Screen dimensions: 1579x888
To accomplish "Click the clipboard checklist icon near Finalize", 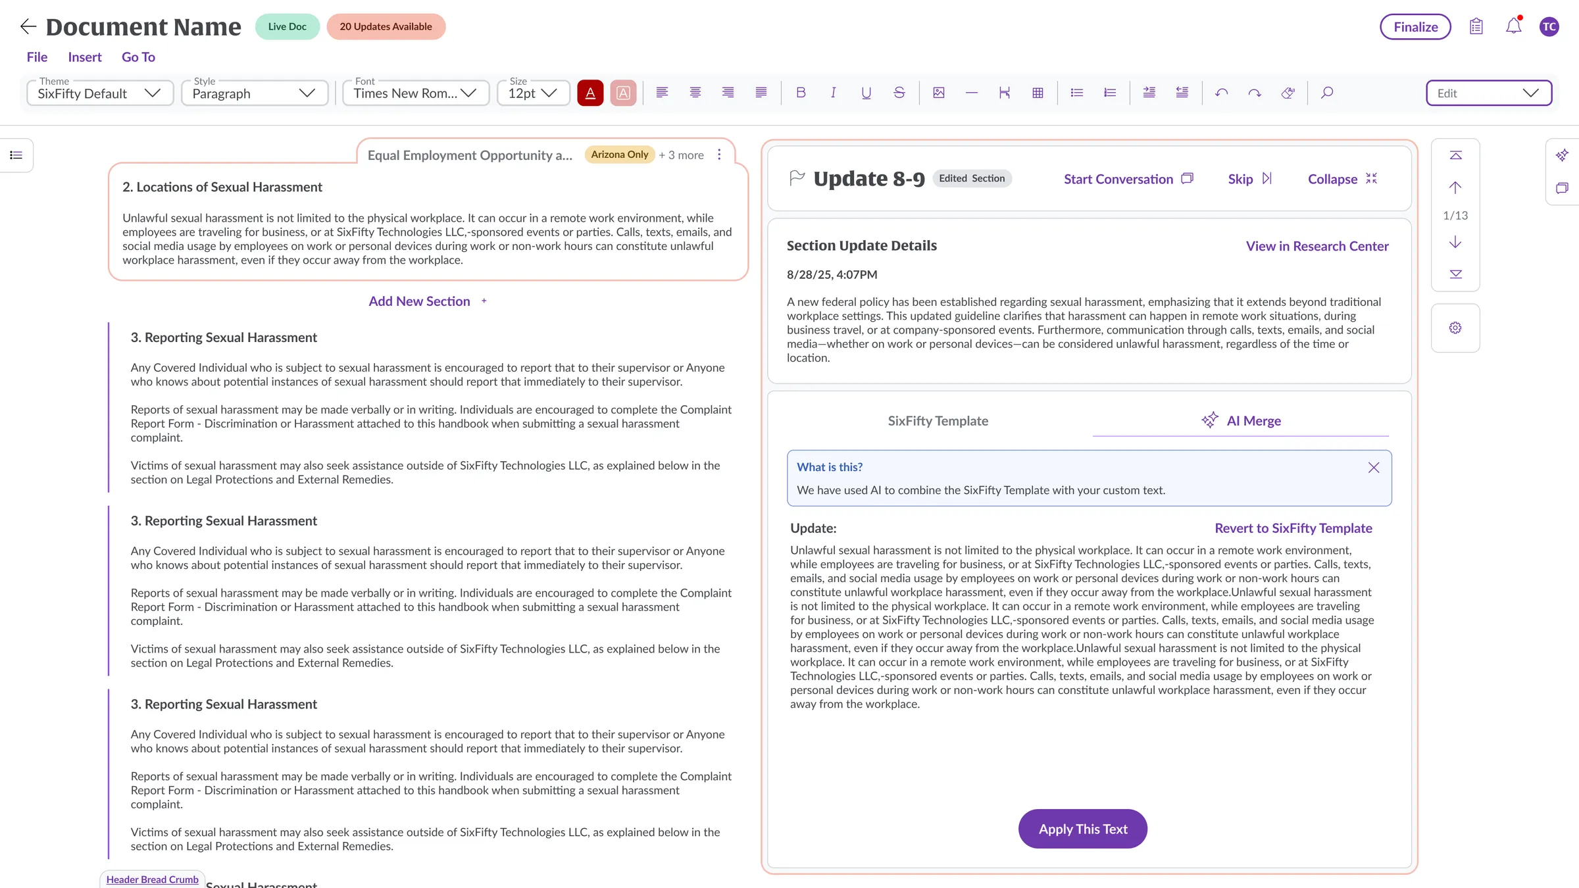I will point(1476,26).
